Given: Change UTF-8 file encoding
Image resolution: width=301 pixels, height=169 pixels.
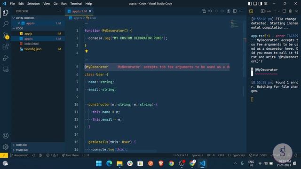Looking at the screenshot, I should pyautogui.click(x=211, y=155).
